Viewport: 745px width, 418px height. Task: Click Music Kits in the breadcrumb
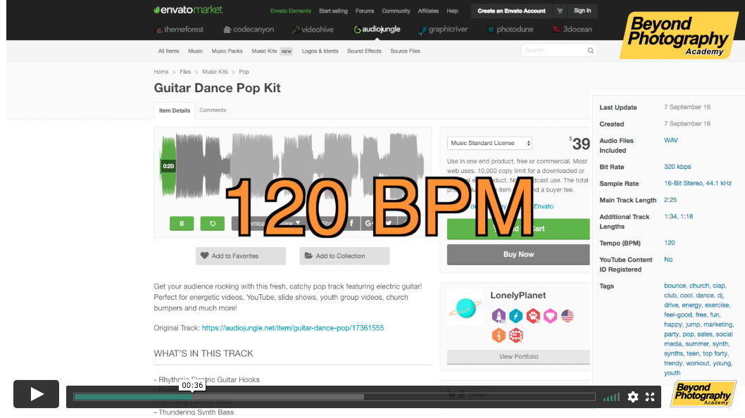click(x=215, y=72)
